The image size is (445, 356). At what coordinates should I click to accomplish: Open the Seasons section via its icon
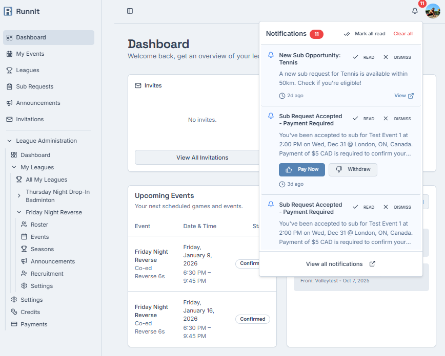pos(24,249)
